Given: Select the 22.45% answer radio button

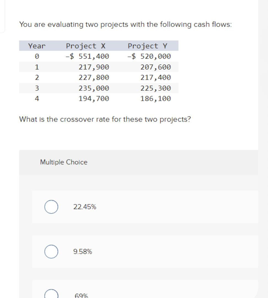Looking at the screenshot, I should (51, 207).
